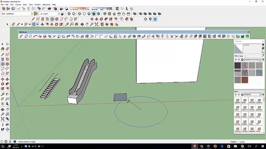This screenshot has height=149, width=266.
Task: Switch to the Edit tab in Materials
Action: pyautogui.click(x=242, y=56)
